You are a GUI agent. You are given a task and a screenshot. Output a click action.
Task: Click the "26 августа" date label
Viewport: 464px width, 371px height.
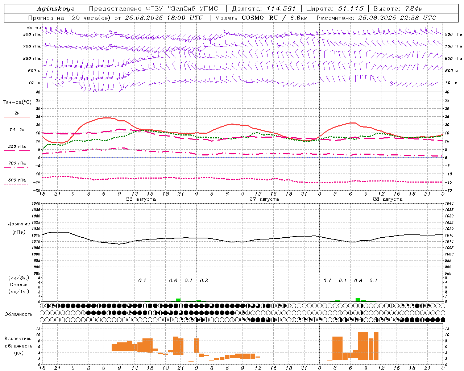141,199
